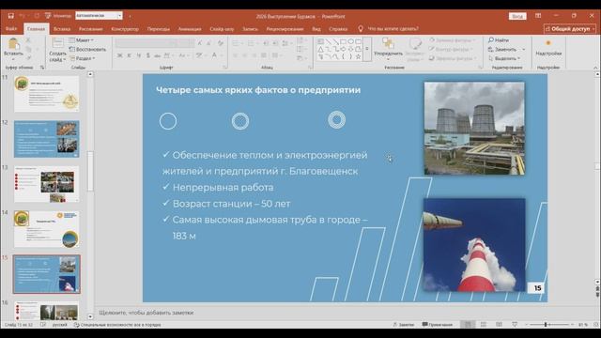Screen dimensions: 601x338
Task: Start slideshow from status bar icon
Action: click(515, 325)
